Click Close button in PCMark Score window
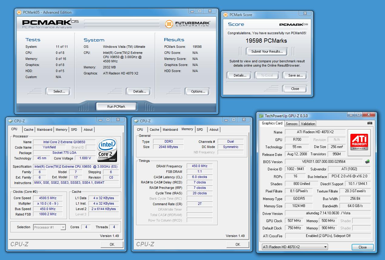This screenshot has height=260, width=385. [x=295, y=89]
